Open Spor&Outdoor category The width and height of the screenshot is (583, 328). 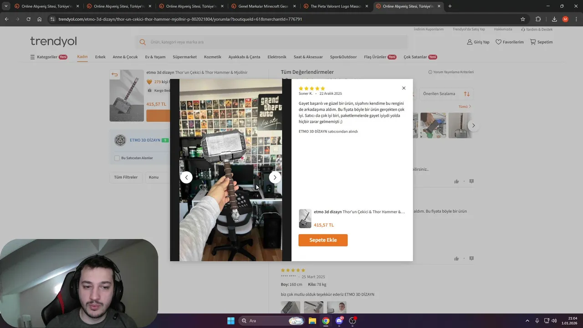coord(343,57)
